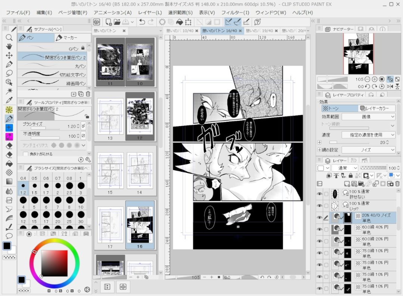Select the Move layer tool
The width and height of the screenshot is (403, 296).
pos(9,56)
